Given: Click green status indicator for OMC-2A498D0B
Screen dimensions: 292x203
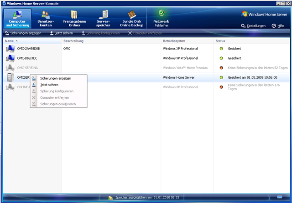Looking at the screenshot, I should [221, 49].
